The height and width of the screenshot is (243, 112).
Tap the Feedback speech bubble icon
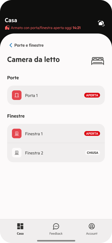(x=56, y=226)
